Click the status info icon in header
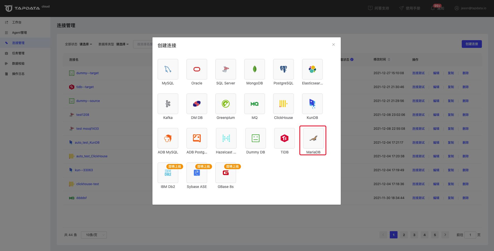 (352, 59)
